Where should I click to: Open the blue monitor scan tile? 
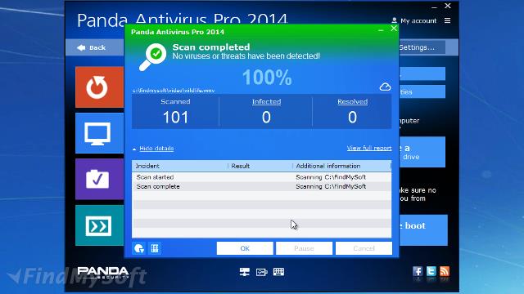[100, 133]
